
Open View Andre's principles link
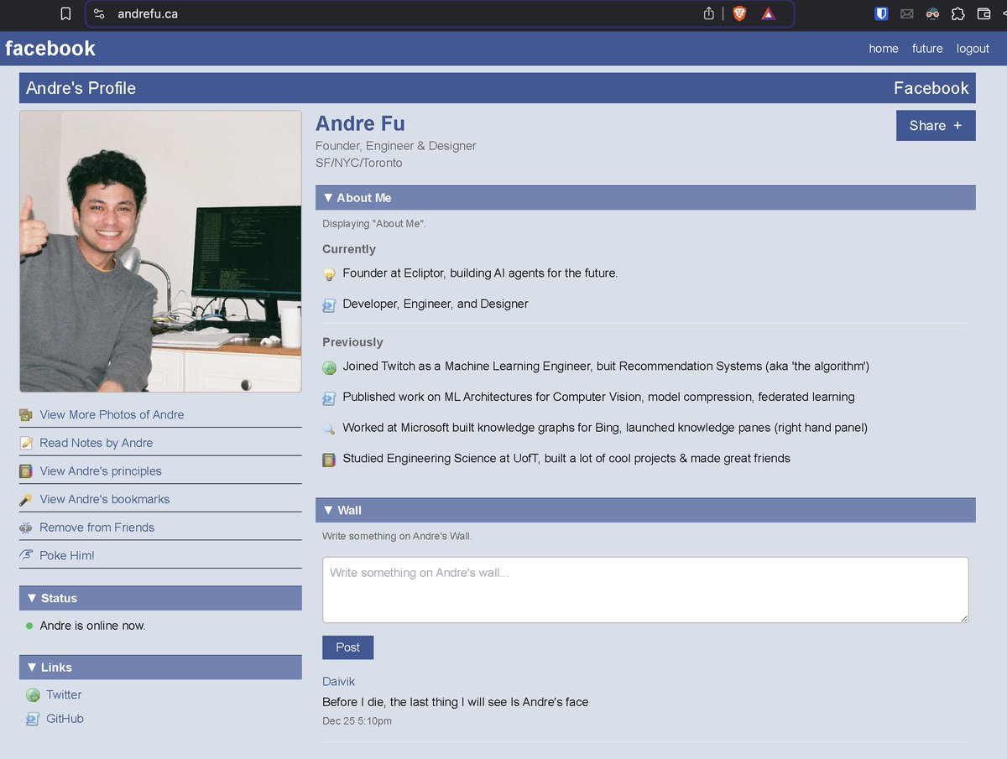click(101, 471)
